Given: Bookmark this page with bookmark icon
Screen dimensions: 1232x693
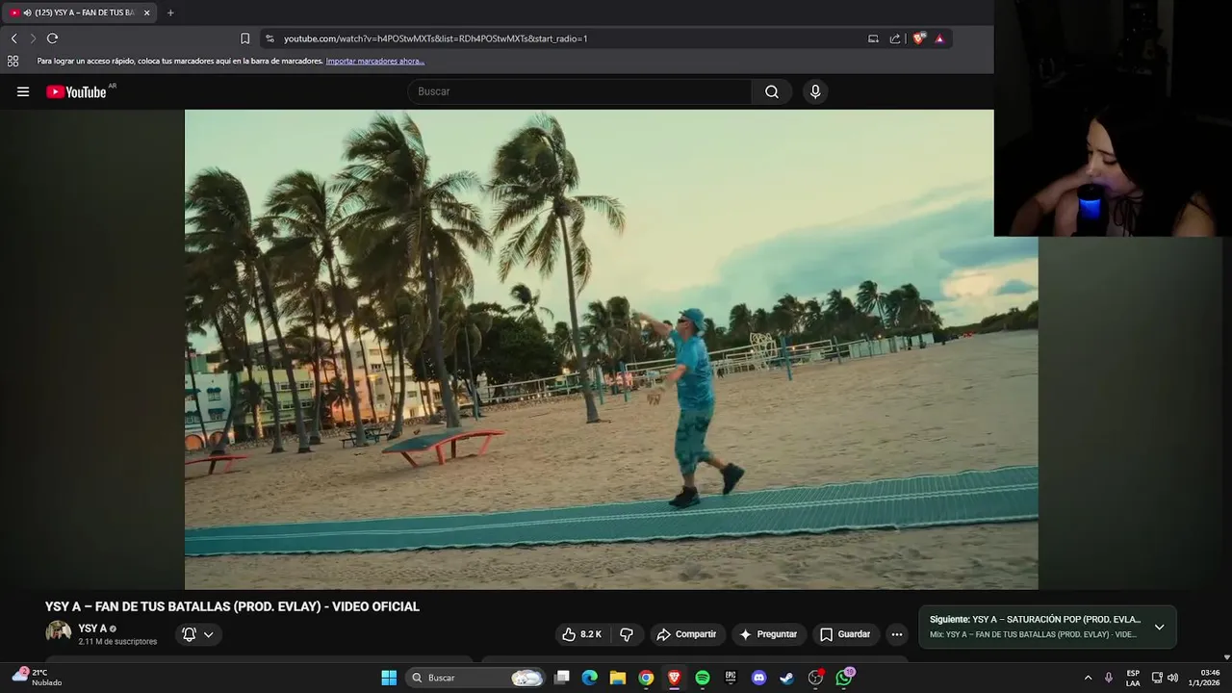Looking at the screenshot, I should tap(244, 38).
